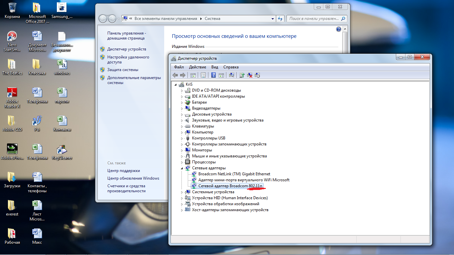Collapse the KriS root node
The image size is (454, 255).
point(176,84)
